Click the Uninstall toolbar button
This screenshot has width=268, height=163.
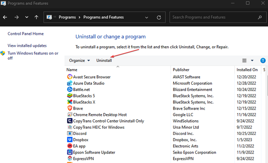(x=104, y=61)
